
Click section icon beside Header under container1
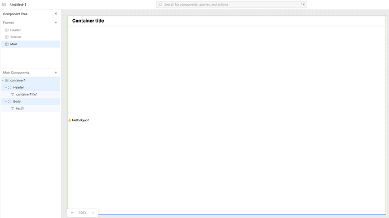10,88
